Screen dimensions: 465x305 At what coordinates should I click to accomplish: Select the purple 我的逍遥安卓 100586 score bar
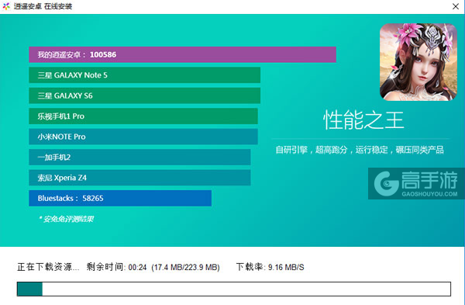click(x=182, y=54)
